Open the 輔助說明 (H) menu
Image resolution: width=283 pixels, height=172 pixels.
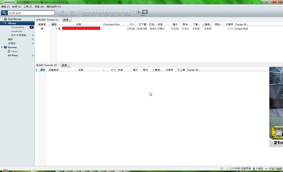coord(54,7)
